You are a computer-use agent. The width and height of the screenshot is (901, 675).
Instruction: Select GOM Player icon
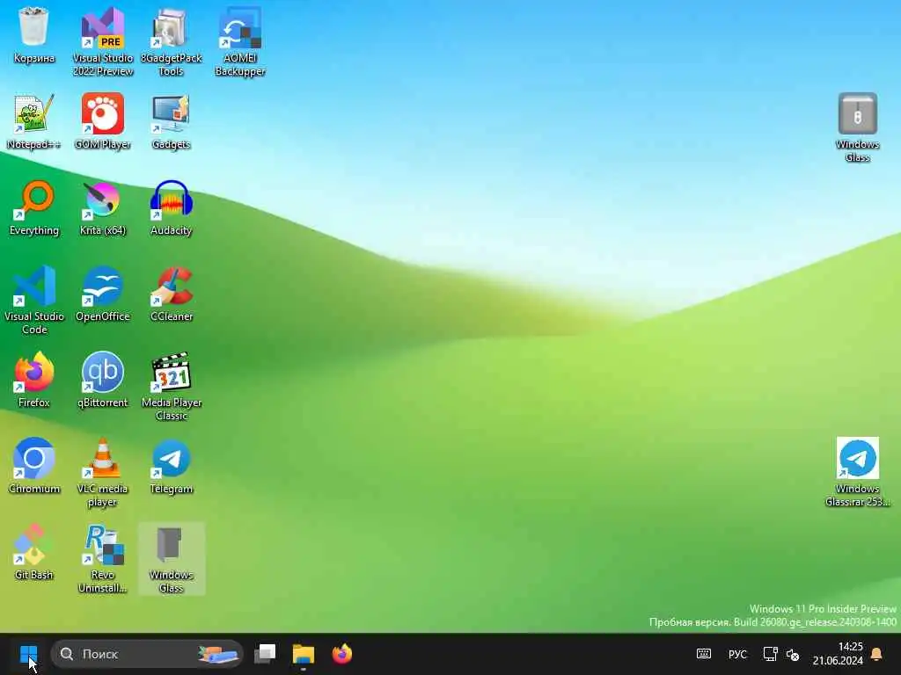(x=103, y=121)
